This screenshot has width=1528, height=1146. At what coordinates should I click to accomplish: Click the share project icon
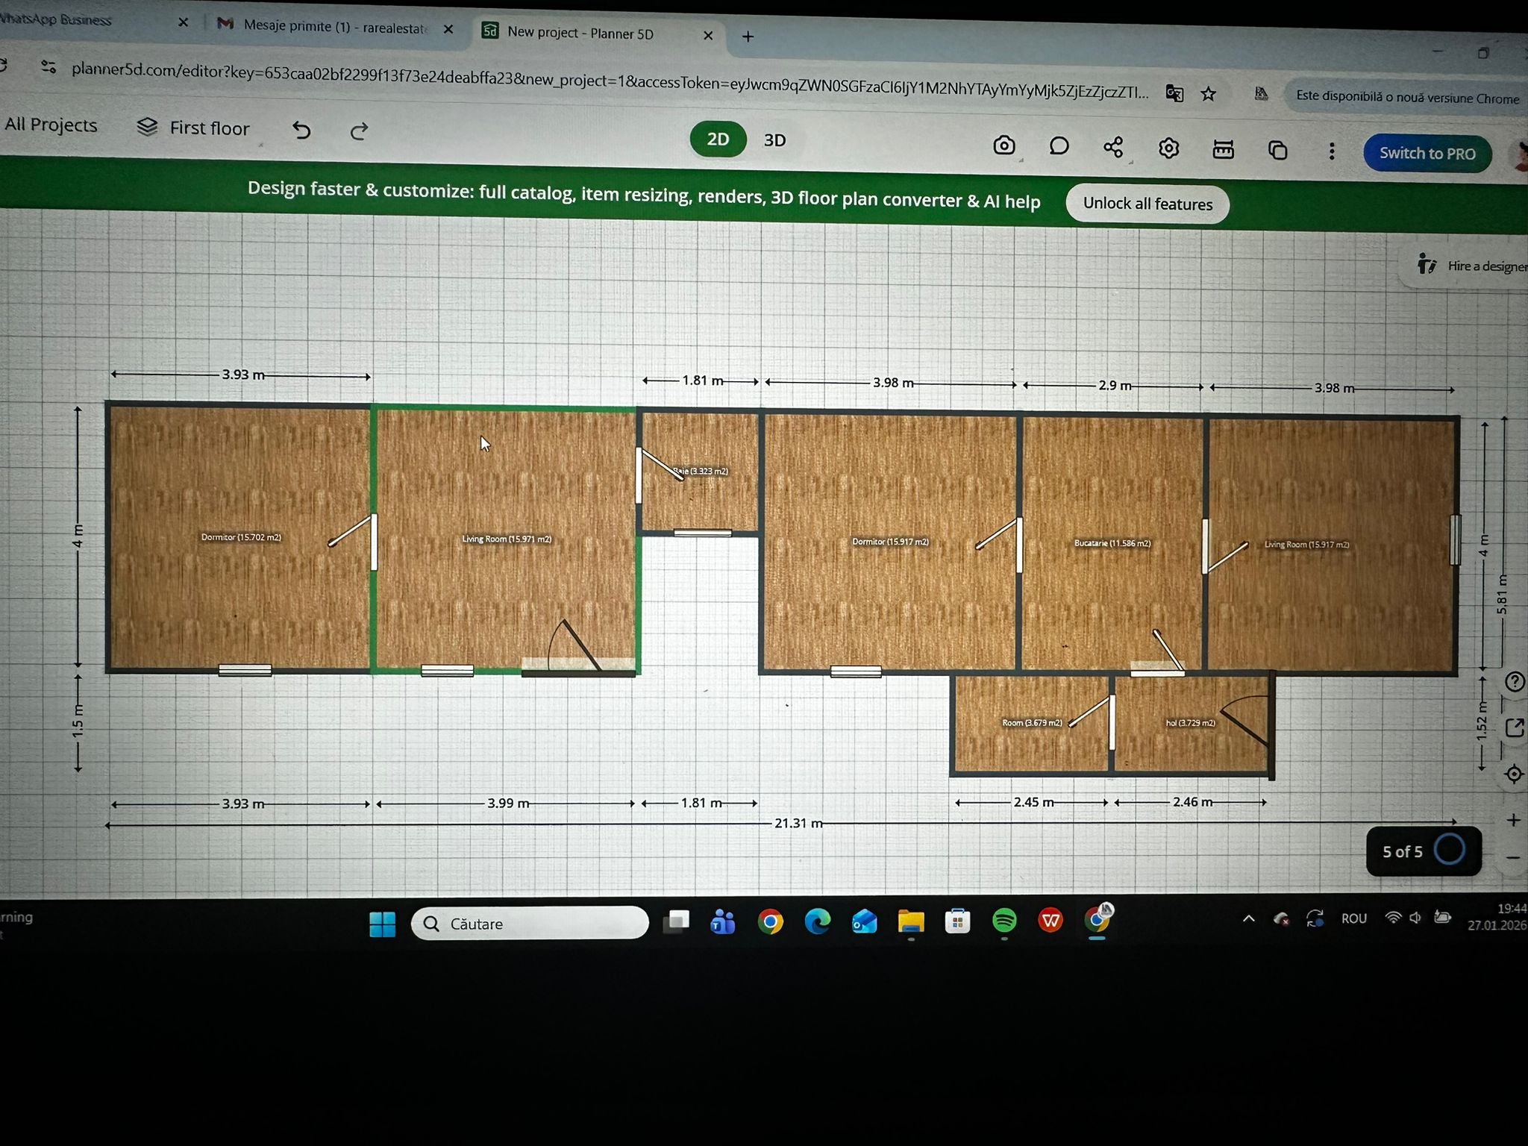coord(1113,147)
